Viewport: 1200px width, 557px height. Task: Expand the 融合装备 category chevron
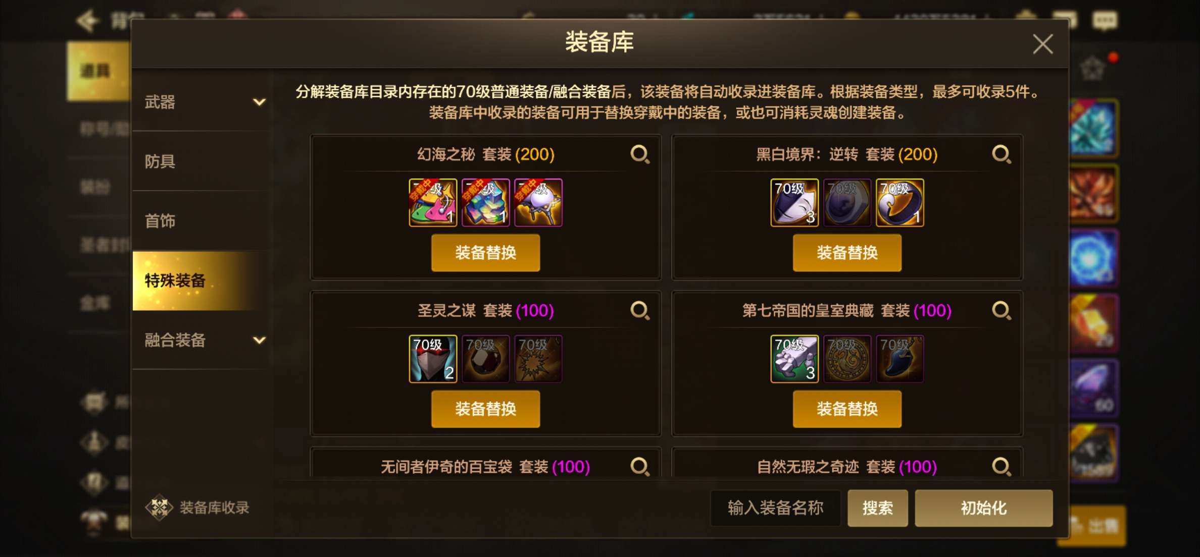click(259, 341)
